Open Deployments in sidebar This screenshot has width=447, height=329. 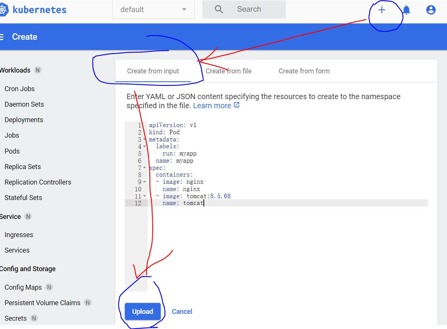pyautogui.click(x=24, y=120)
